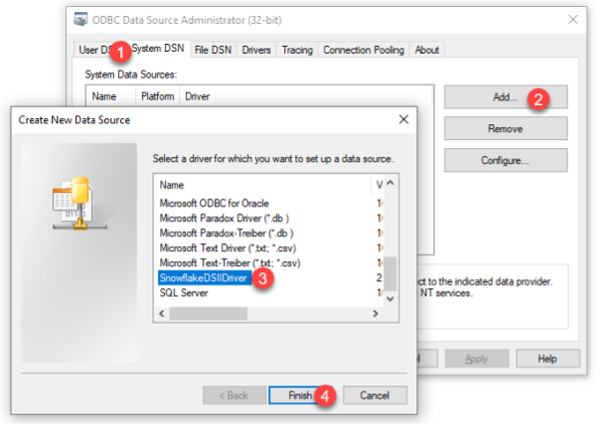The width and height of the screenshot is (600, 425).
Task: Switch to the About tab
Action: (x=427, y=50)
